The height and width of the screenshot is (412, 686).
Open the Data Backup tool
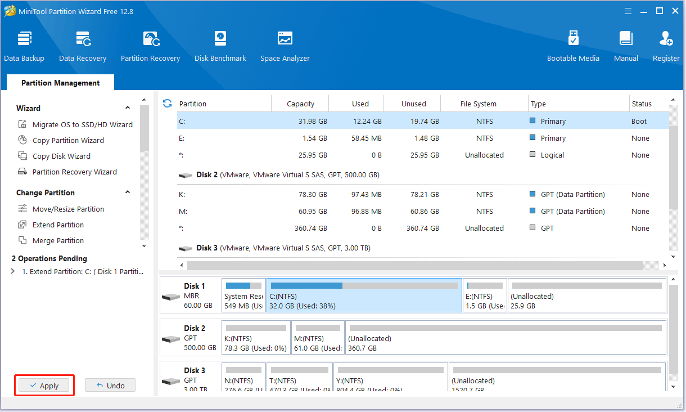[x=24, y=47]
